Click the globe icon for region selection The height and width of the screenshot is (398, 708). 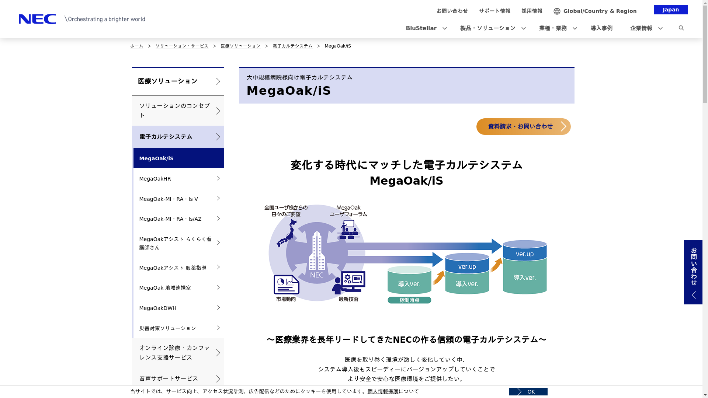(557, 11)
